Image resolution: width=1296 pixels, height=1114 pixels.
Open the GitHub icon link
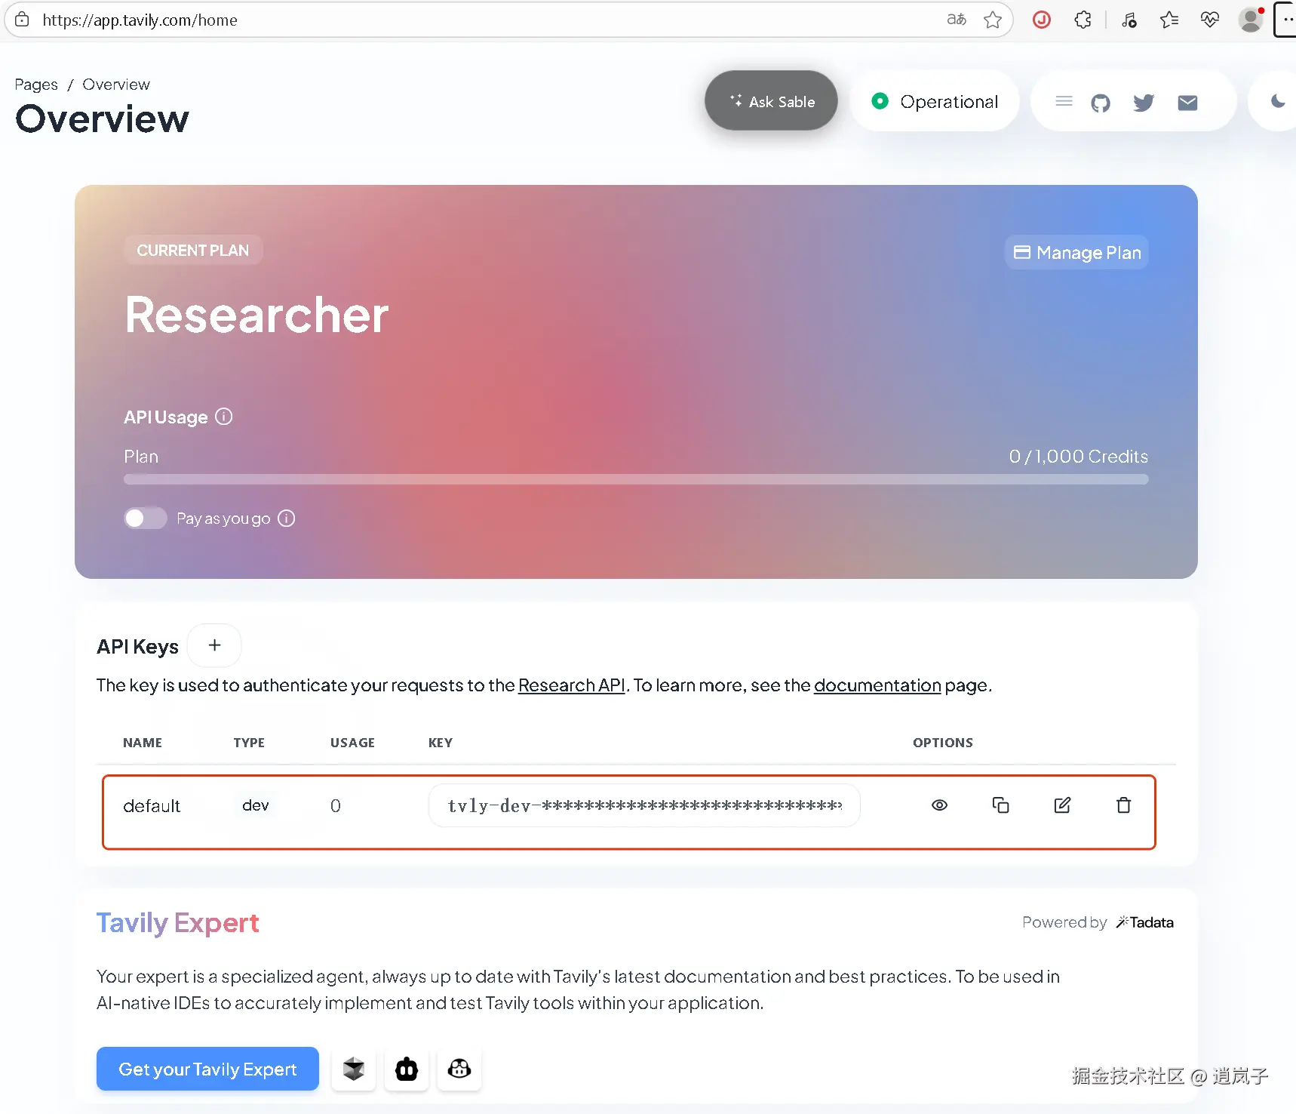coord(1101,103)
